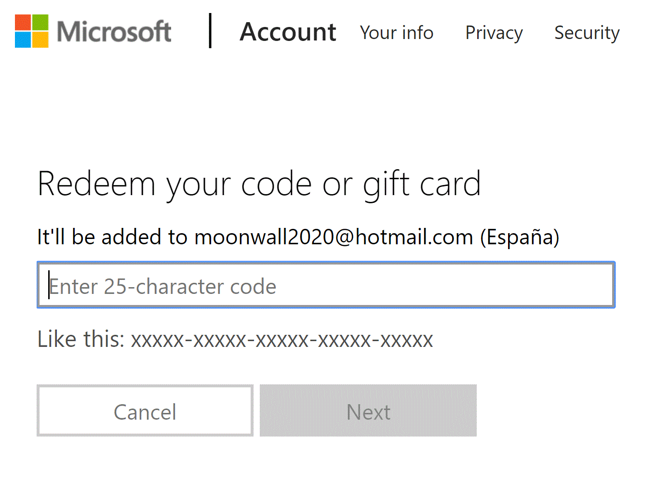Open the Account home link

(288, 32)
